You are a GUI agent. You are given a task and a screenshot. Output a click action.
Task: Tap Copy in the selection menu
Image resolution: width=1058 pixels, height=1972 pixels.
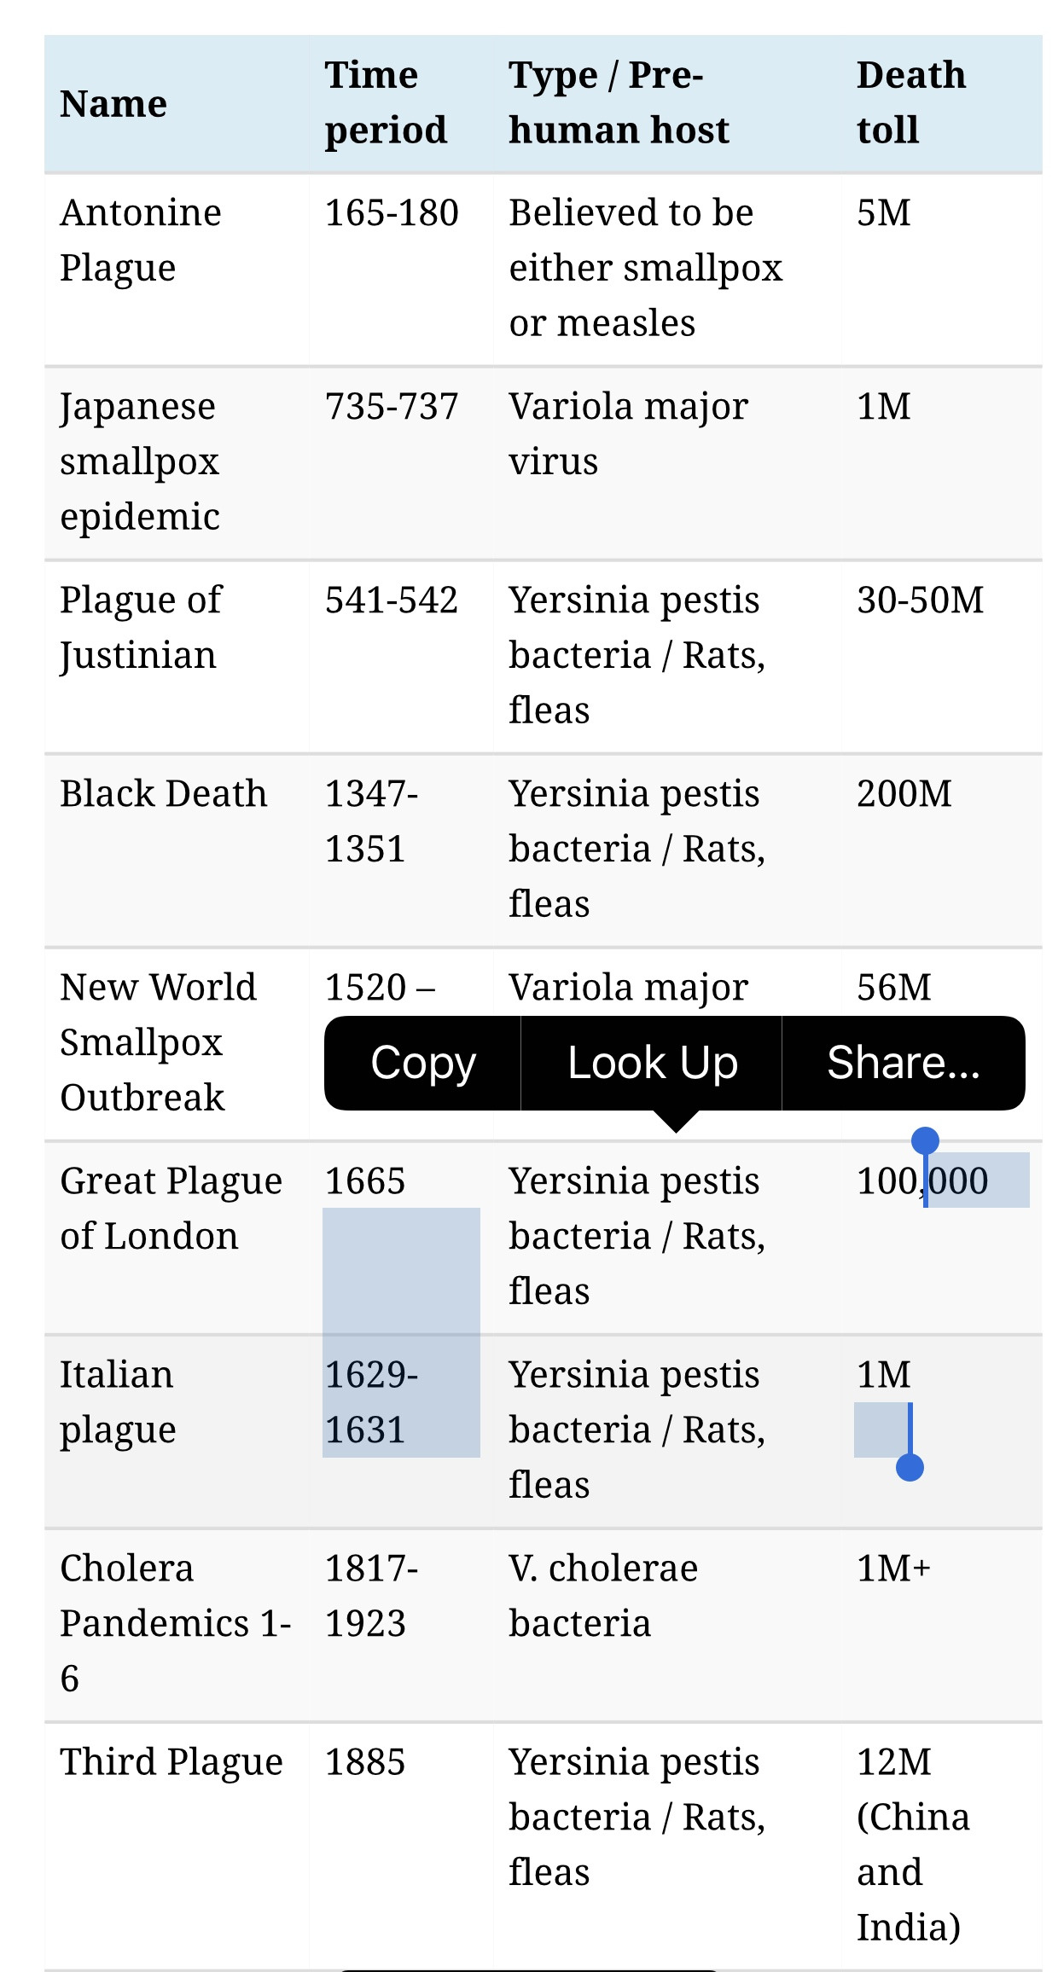[x=422, y=1063]
